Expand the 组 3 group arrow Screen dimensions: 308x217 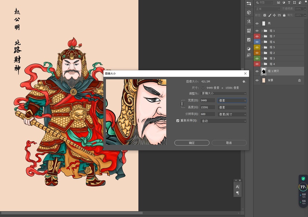(262, 58)
